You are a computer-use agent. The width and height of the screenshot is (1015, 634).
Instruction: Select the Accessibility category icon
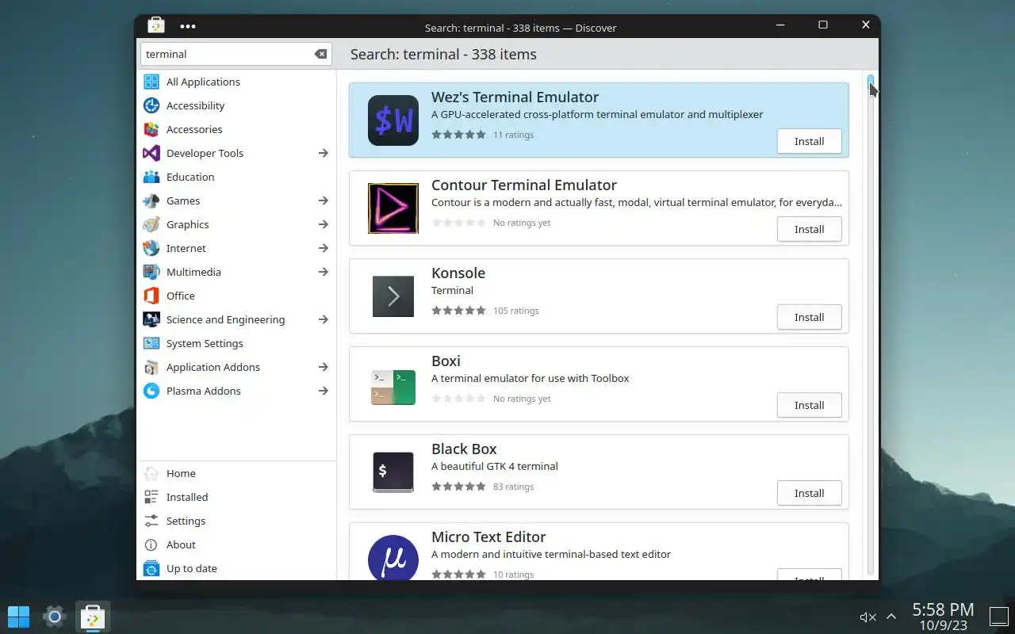point(151,105)
